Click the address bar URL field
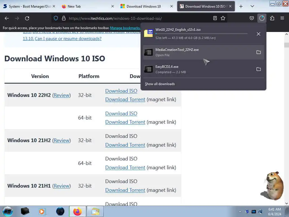The image size is (289, 217). click(x=139, y=18)
